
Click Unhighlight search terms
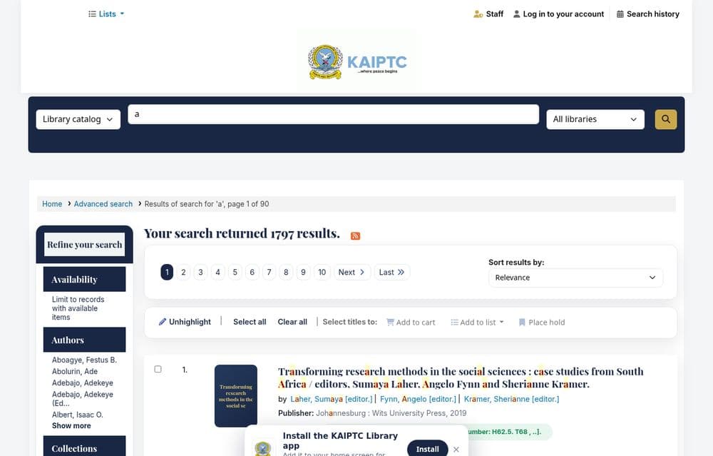pyautogui.click(x=185, y=322)
